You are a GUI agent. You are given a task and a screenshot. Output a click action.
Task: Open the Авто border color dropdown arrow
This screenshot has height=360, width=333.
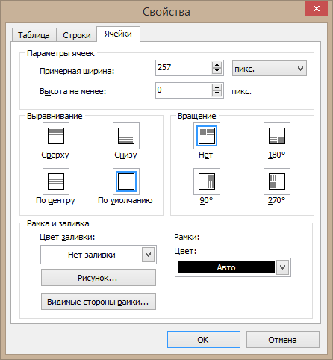(x=282, y=267)
